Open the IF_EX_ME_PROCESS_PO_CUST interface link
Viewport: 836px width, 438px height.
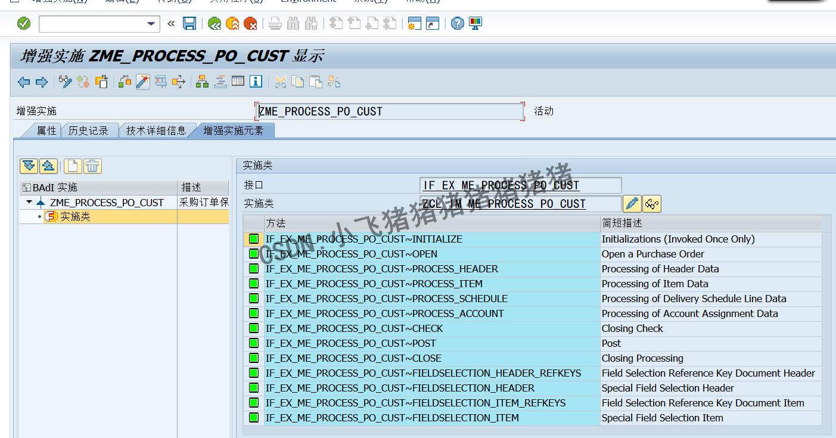[501, 185]
